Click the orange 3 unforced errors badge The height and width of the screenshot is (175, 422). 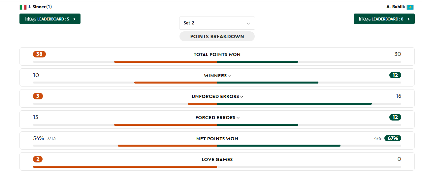38,96
